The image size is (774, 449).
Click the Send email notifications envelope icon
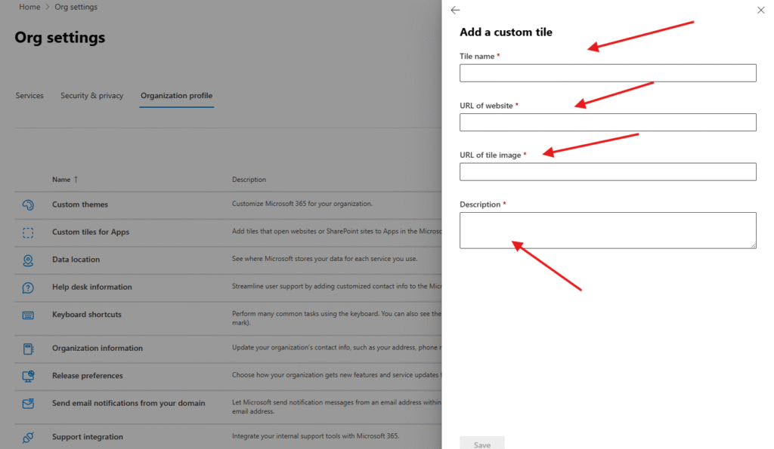[28, 404]
